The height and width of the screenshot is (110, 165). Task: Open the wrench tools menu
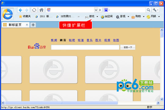pos(156,10)
